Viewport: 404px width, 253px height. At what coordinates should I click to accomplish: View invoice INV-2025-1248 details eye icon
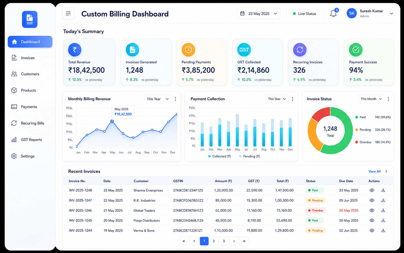click(372, 190)
